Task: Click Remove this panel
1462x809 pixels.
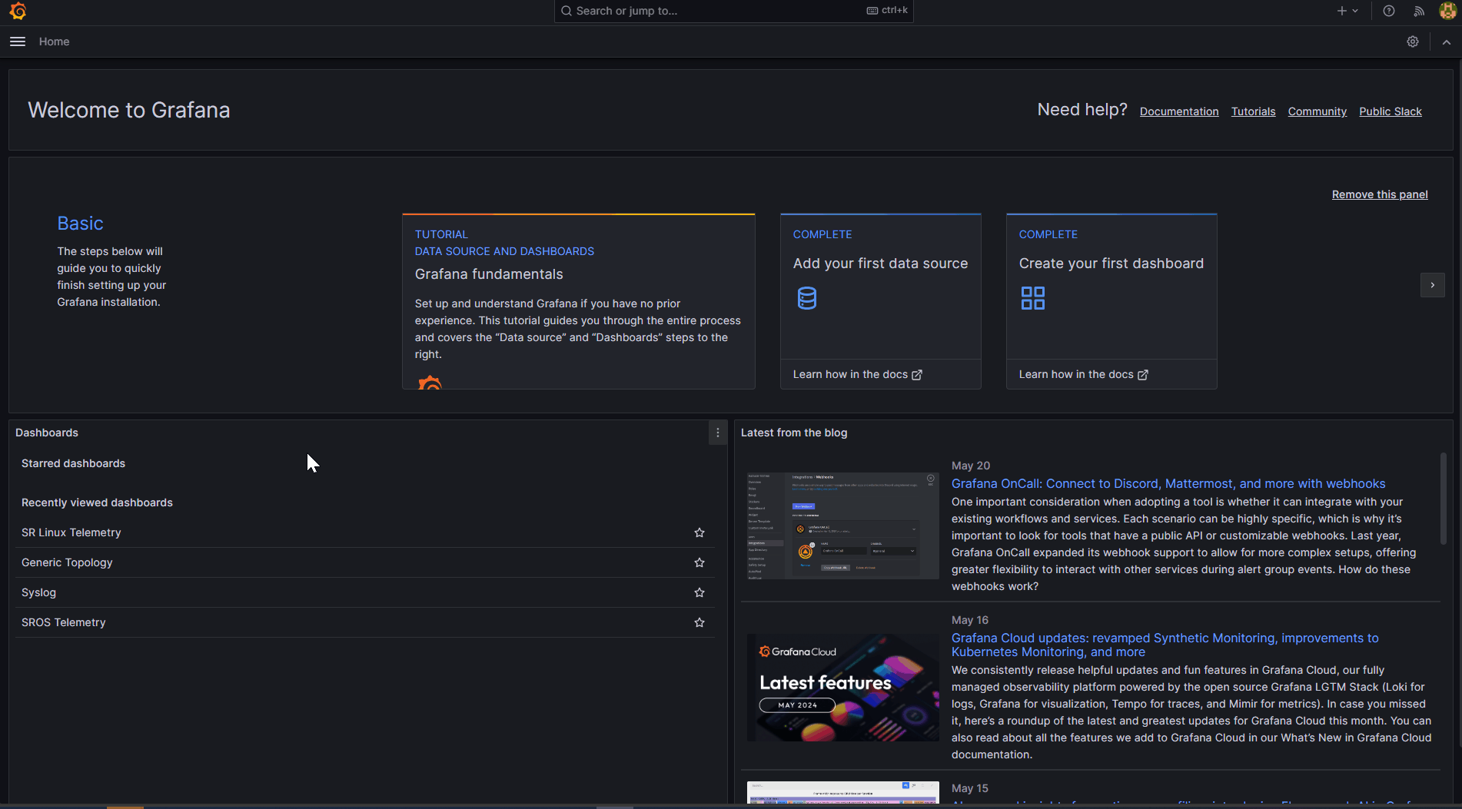Action: tap(1380, 194)
